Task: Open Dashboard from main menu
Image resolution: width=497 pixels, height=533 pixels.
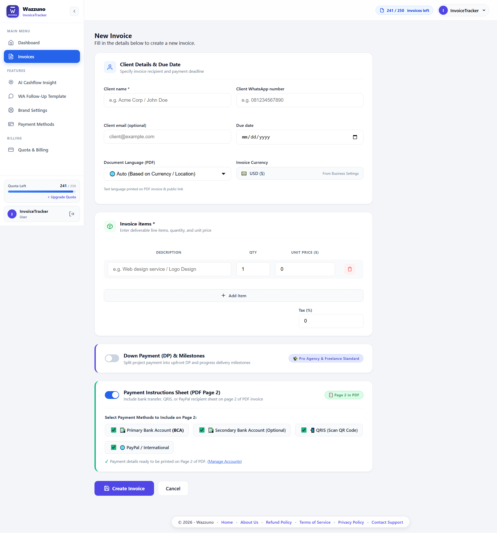Action: [x=42, y=43]
